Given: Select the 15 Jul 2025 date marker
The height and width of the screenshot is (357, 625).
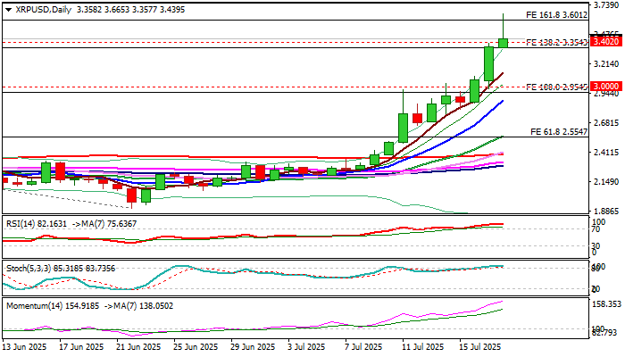Looking at the screenshot, I should [x=480, y=346].
